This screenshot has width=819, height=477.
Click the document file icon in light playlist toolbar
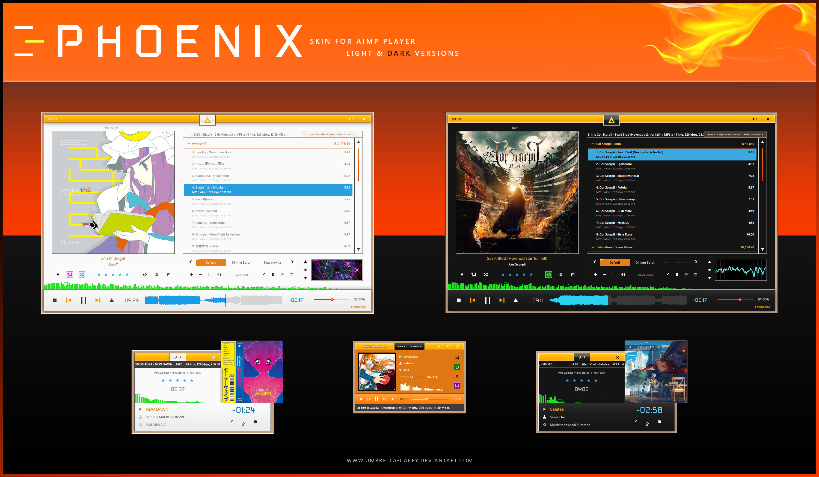(273, 275)
